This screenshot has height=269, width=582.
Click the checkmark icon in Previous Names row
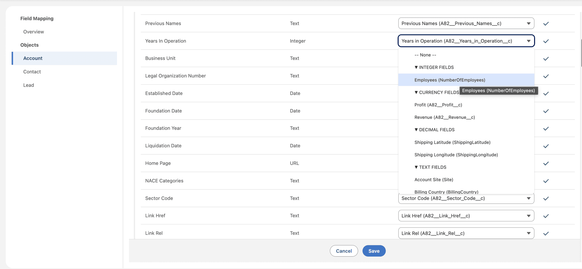[546, 24]
